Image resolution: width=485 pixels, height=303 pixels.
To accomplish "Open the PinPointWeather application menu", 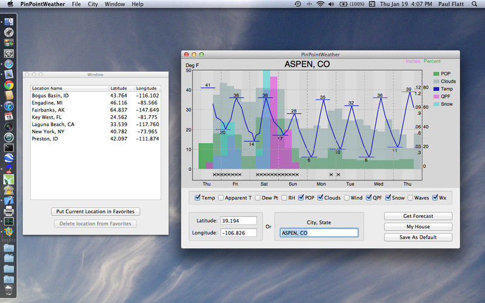I will [x=42, y=4].
